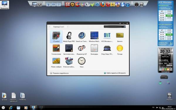Click the Аи-92 row in upper gas table

165,16
